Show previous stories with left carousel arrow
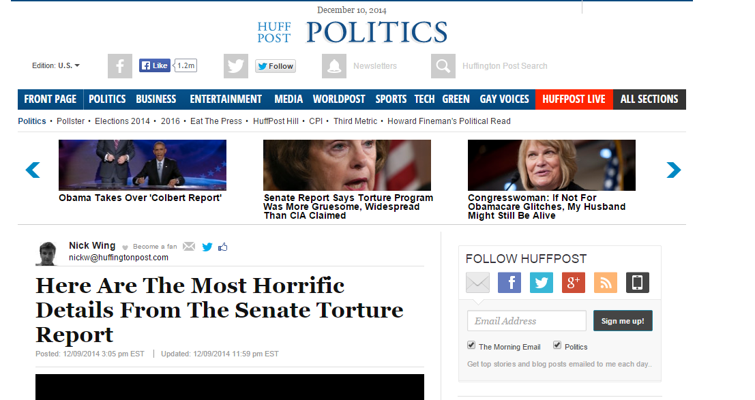 point(33,170)
